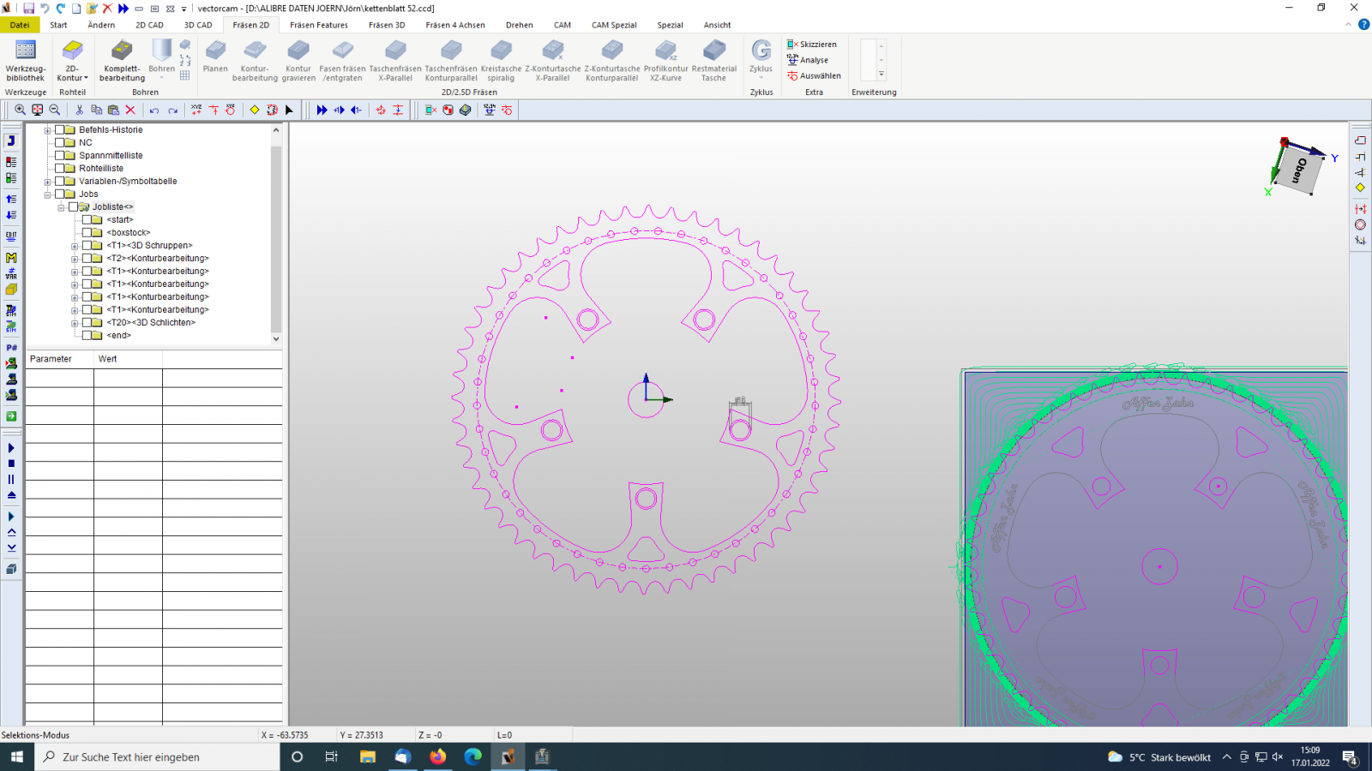Check the box for T20 3D Schlichten
1372x771 pixels.
(87, 323)
